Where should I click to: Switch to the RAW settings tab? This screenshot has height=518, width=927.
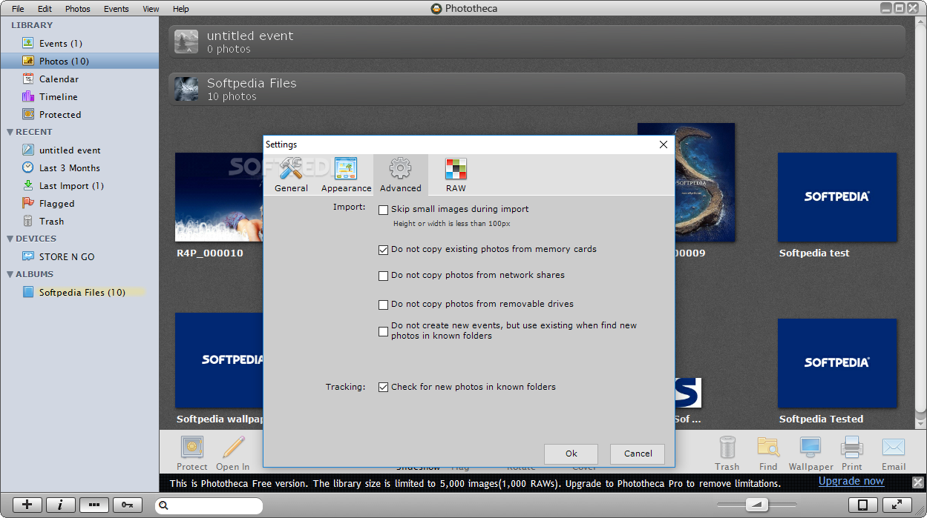point(456,175)
